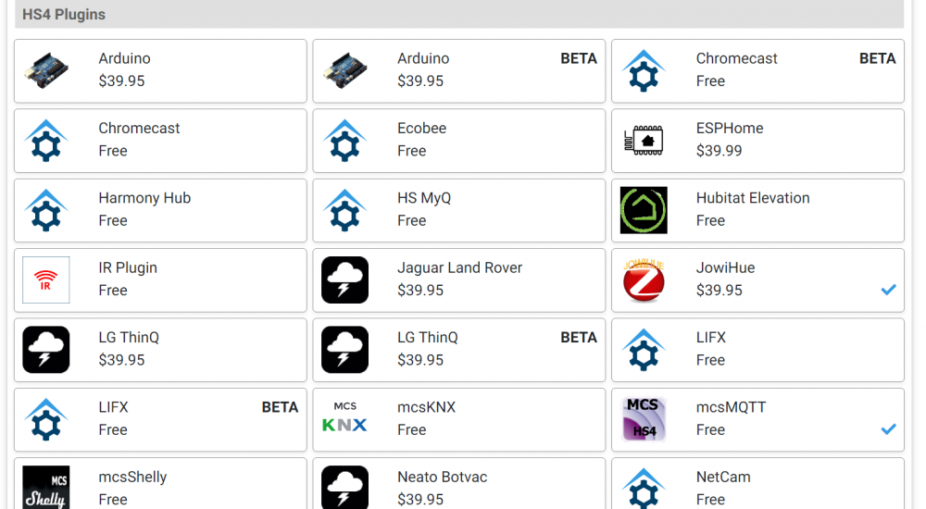Click the Jaguar Land Rover cloud icon
The width and height of the screenshot is (926, 509).
pyautogui.click(x=344, y=280)
